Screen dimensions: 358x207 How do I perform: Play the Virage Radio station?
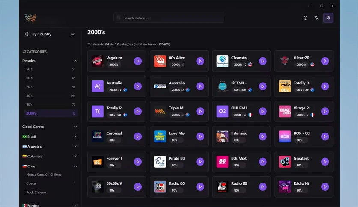point(325,111)
